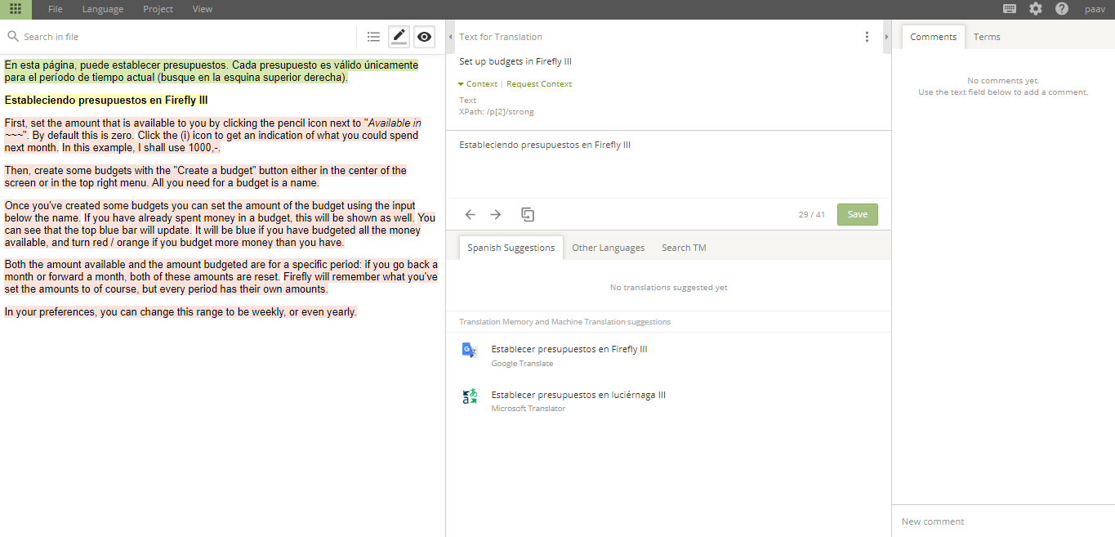Open the View menu
1115x537 pixels.
coord(203,9)
